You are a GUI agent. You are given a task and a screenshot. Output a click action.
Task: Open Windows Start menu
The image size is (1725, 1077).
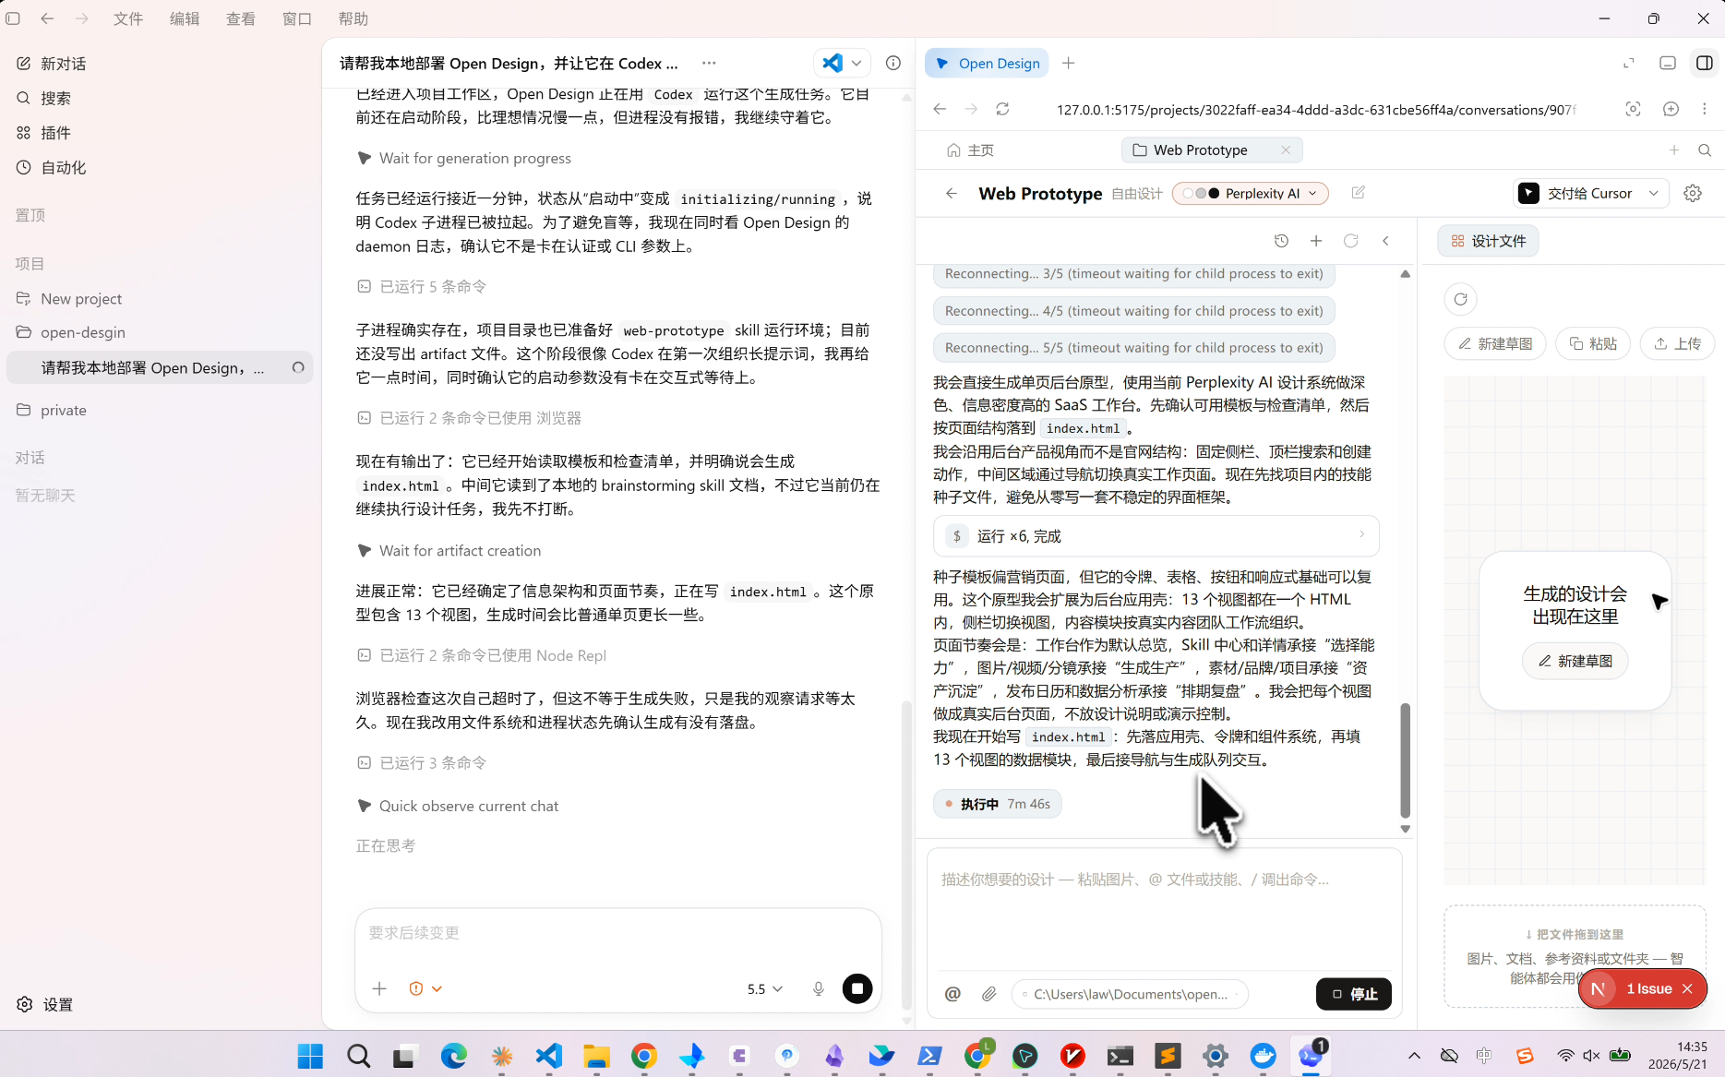[310, 1056]
